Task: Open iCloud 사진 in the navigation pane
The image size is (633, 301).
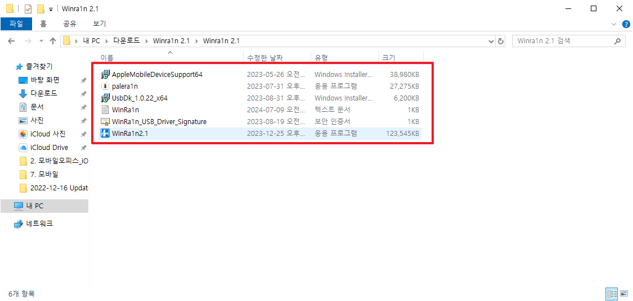Action: [x=48, y=134]
